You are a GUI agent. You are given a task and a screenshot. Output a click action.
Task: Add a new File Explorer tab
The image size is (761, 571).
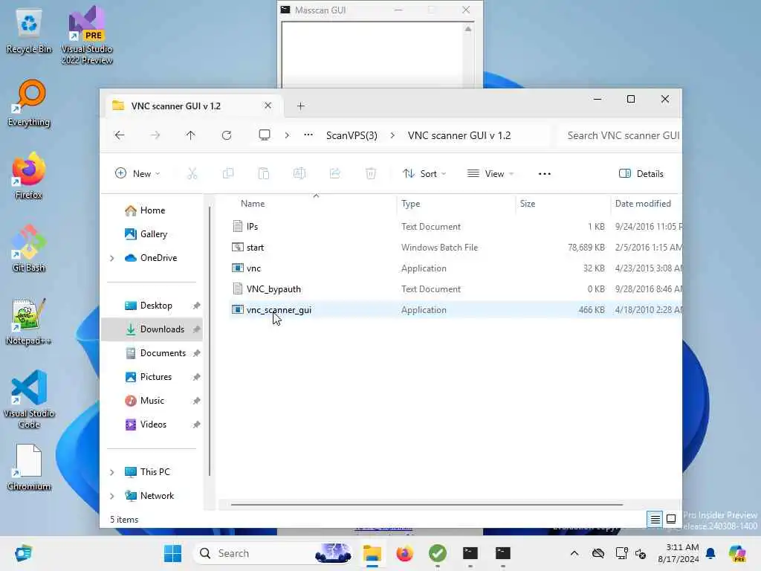pyautogui.click(x=301, y=106)
